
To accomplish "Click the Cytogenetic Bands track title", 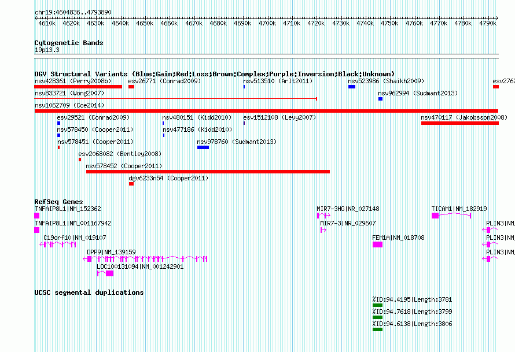I will pos(69,43).
